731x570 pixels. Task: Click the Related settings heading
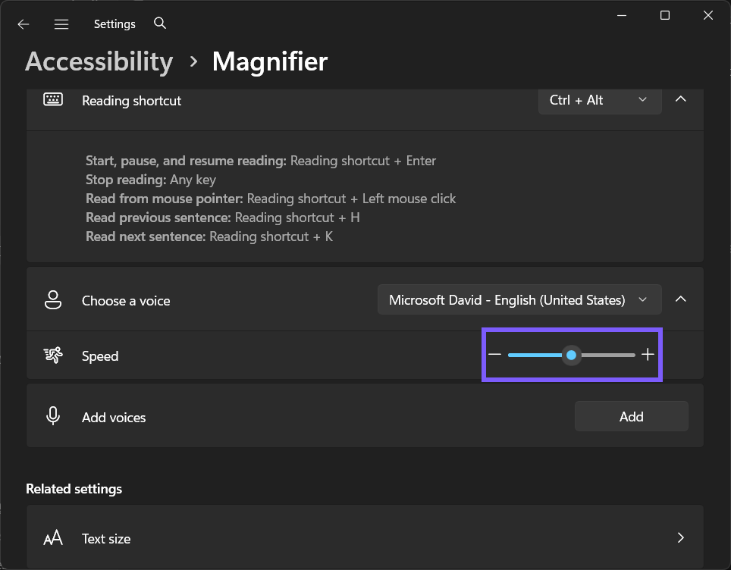74,489
